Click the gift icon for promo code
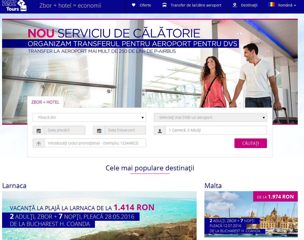304x240 pixels. tap(39, 143)
